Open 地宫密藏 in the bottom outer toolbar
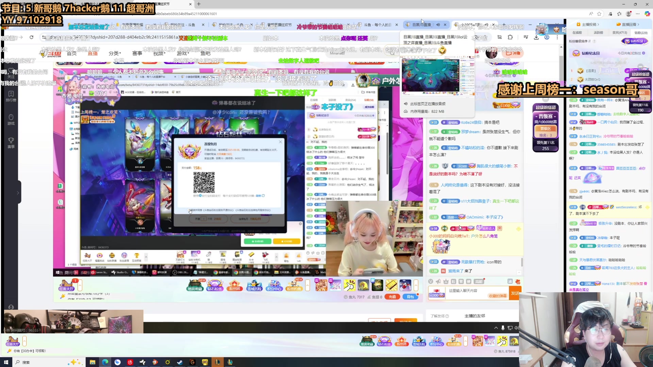Viewport: 653px width, 367px height. pyautogui.click(x=367, y=341)
